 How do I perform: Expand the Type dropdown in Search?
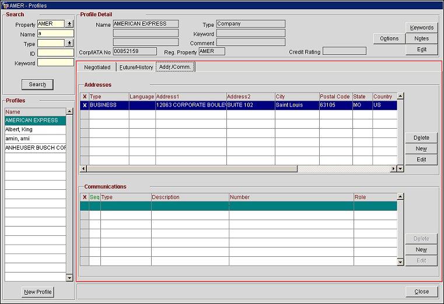click(69, 43)
